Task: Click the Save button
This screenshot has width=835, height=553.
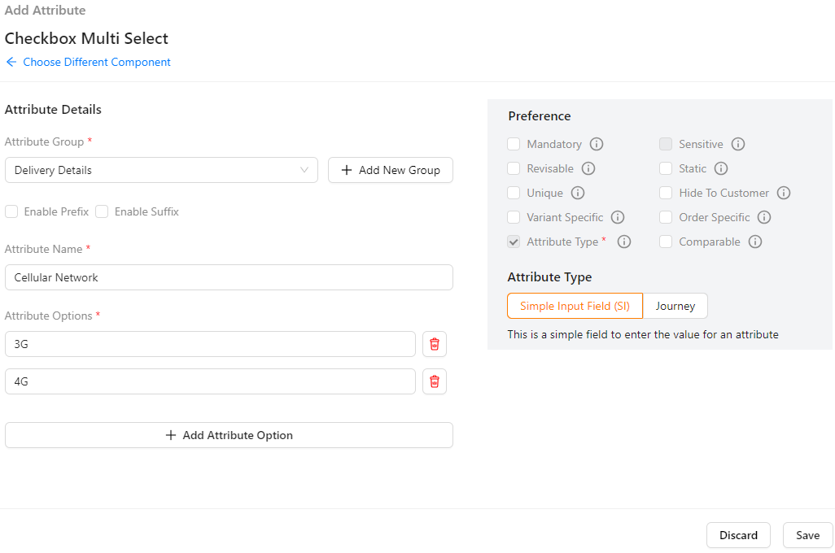Action: pyautogui.click(x=807, y=535)
